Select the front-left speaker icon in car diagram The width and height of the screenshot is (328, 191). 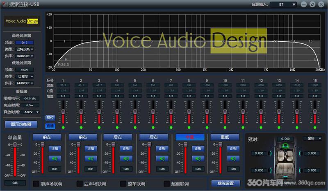(271, 153)
